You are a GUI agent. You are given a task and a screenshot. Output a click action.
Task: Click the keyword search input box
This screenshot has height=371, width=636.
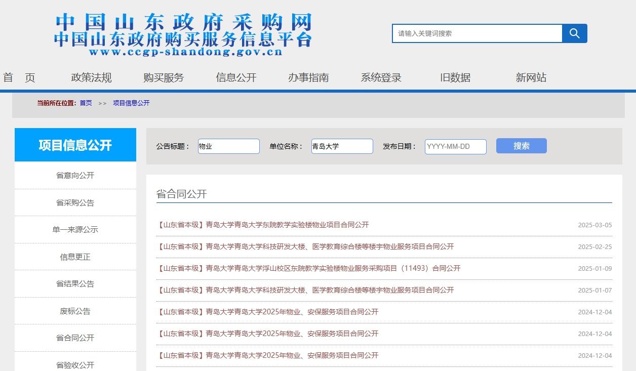[x=476, y=33]
